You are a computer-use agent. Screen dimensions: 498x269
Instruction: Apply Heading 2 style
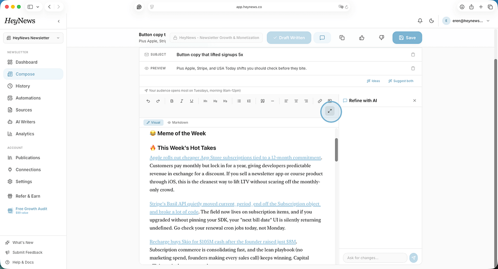(216, 101)
